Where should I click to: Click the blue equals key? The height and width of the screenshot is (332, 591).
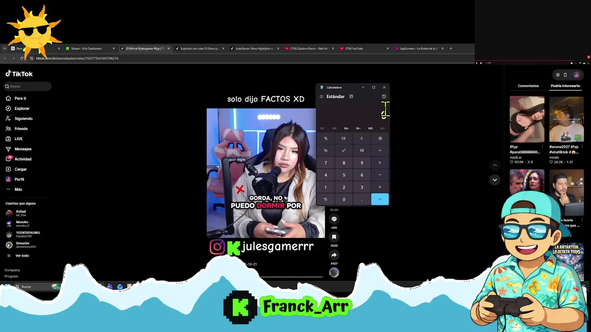click(380, 199)
